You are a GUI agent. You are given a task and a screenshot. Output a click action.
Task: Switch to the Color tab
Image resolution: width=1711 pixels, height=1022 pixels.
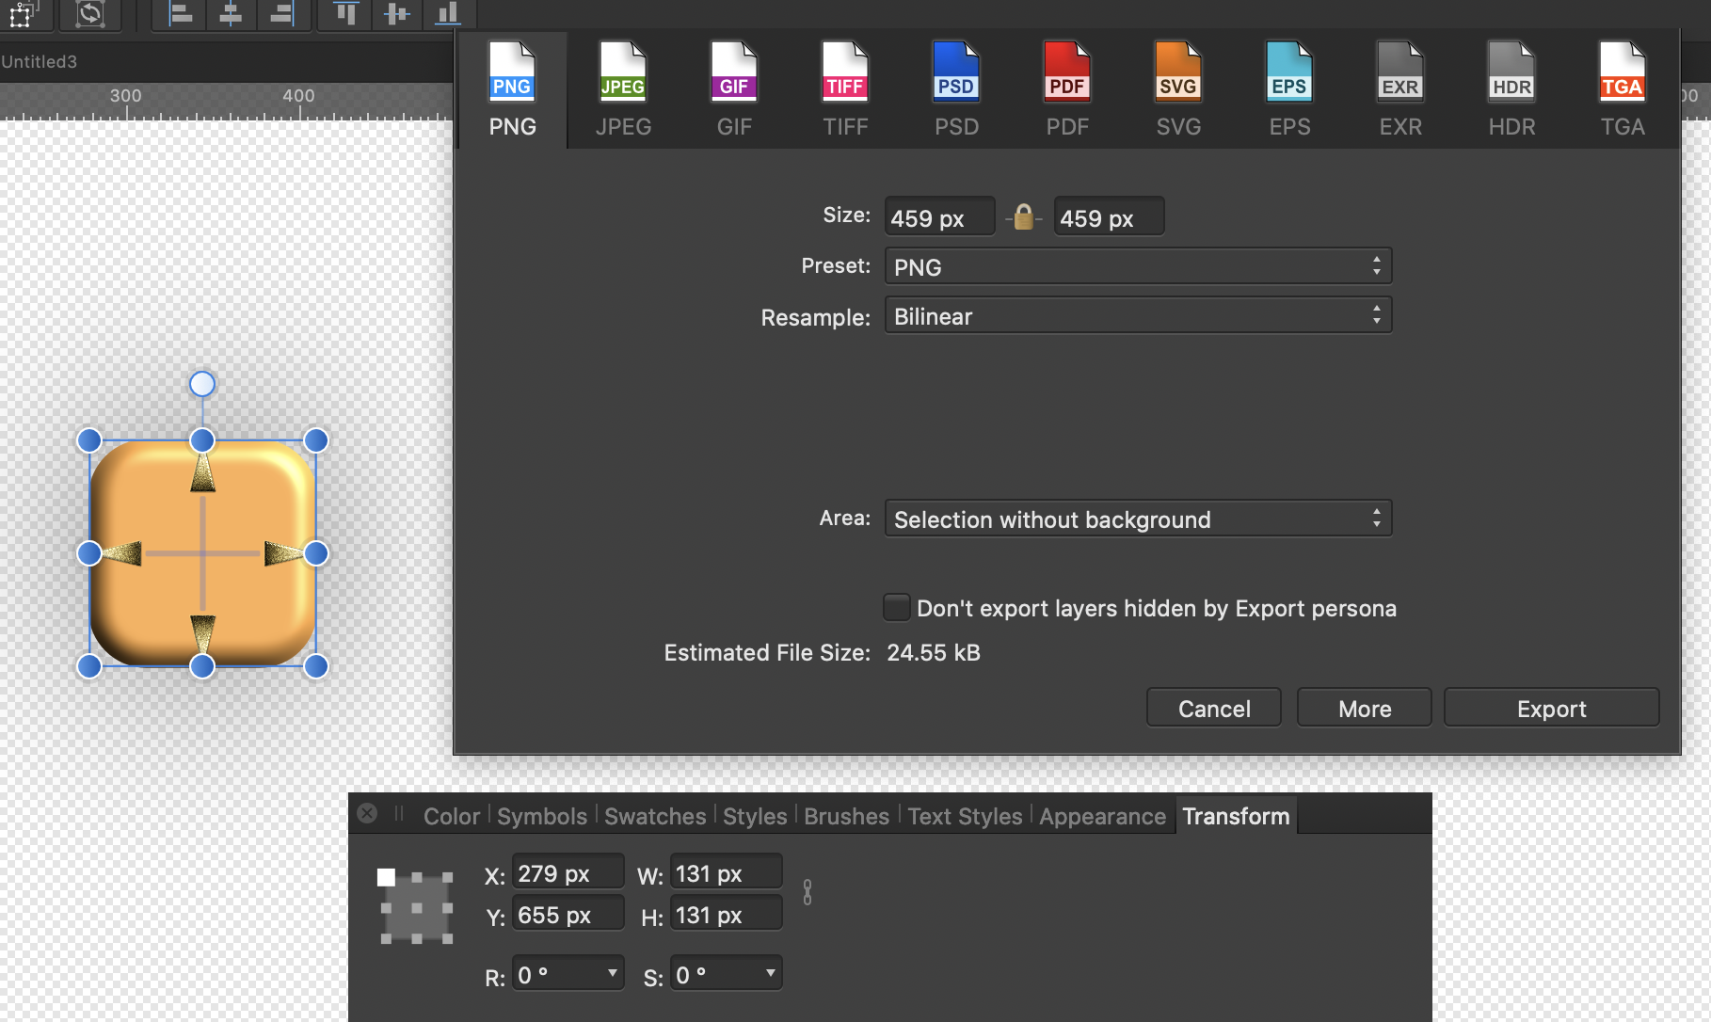(451, 816)
